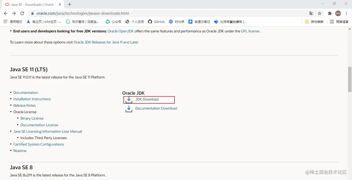This screenshot has height=180, width=352.
Task: Close the Java SE Downloads tab
Action: pos(60,4)
